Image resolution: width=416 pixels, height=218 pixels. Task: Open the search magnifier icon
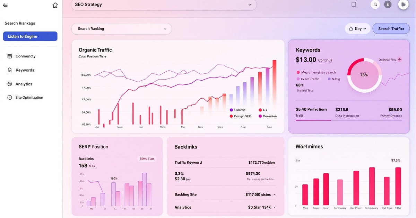[375, 4]
